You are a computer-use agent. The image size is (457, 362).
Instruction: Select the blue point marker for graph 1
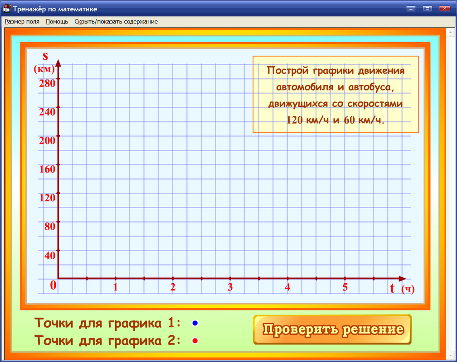[195, 323]
